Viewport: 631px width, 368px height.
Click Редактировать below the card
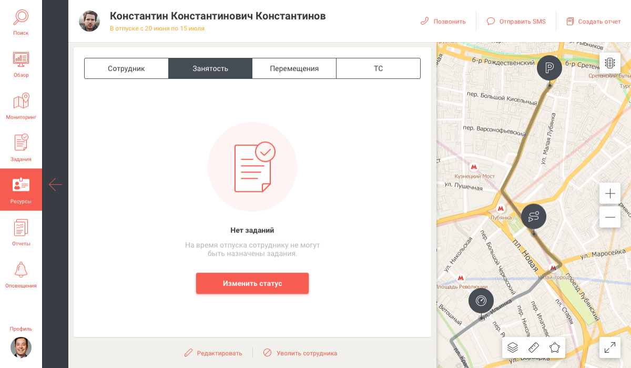pyautogui.click(x=213, y=353)
